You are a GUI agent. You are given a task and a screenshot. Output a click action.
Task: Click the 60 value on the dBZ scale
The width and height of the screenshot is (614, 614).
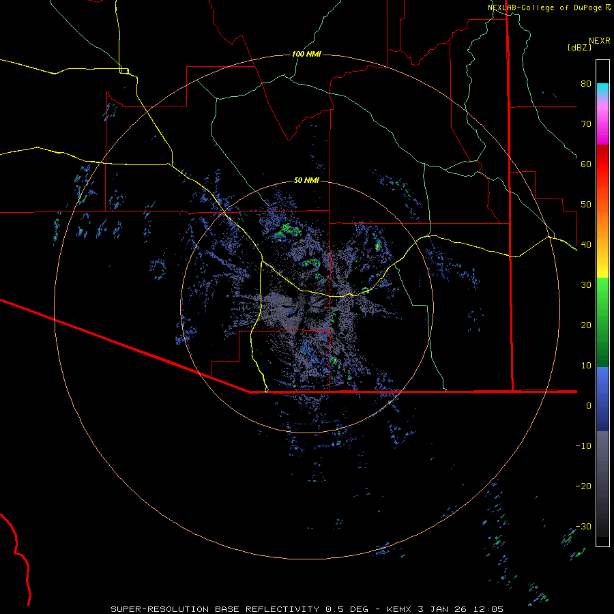586,164
